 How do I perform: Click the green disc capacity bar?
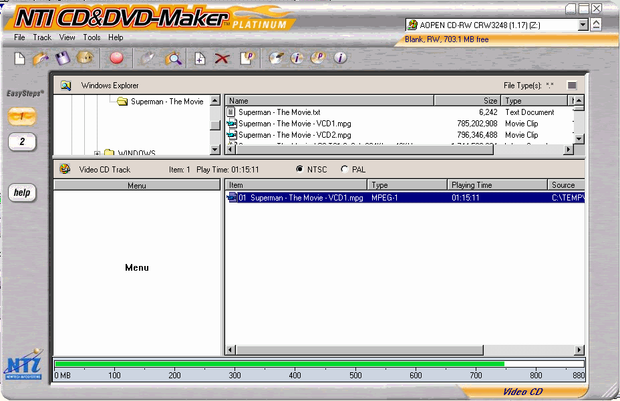coord(279,364)
